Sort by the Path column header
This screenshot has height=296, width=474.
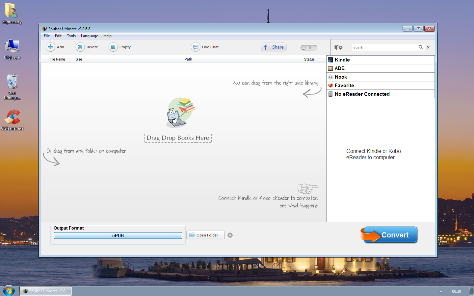(188, 59)
